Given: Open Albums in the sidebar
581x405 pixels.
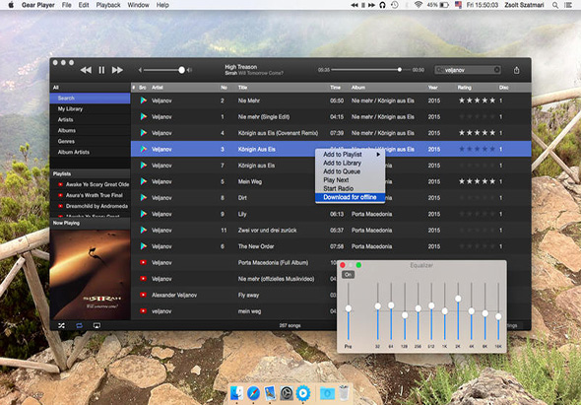Looking at the screenshot, I should (x=90, y=130).
